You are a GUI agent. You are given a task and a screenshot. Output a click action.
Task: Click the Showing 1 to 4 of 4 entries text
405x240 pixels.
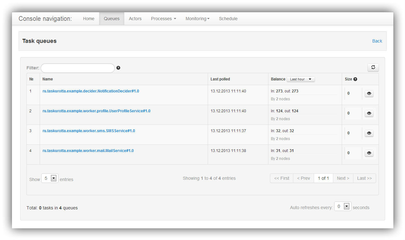[x=209, y=178]
